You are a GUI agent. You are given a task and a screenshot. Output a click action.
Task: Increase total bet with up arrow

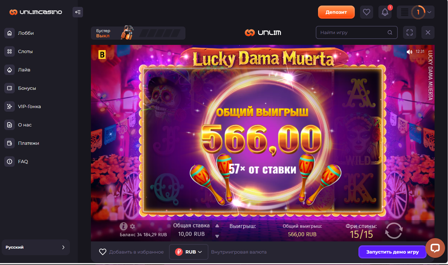(217, 226)
